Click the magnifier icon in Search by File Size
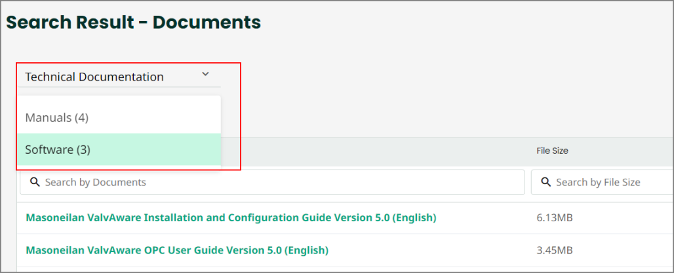Screen dimensions: 674x273 click(545, 182)
